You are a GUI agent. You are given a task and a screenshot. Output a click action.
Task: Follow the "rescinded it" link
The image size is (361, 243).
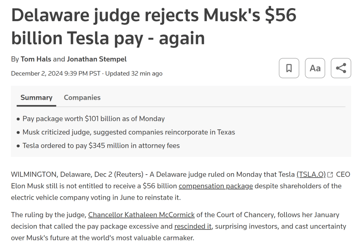tap(193, 226)
